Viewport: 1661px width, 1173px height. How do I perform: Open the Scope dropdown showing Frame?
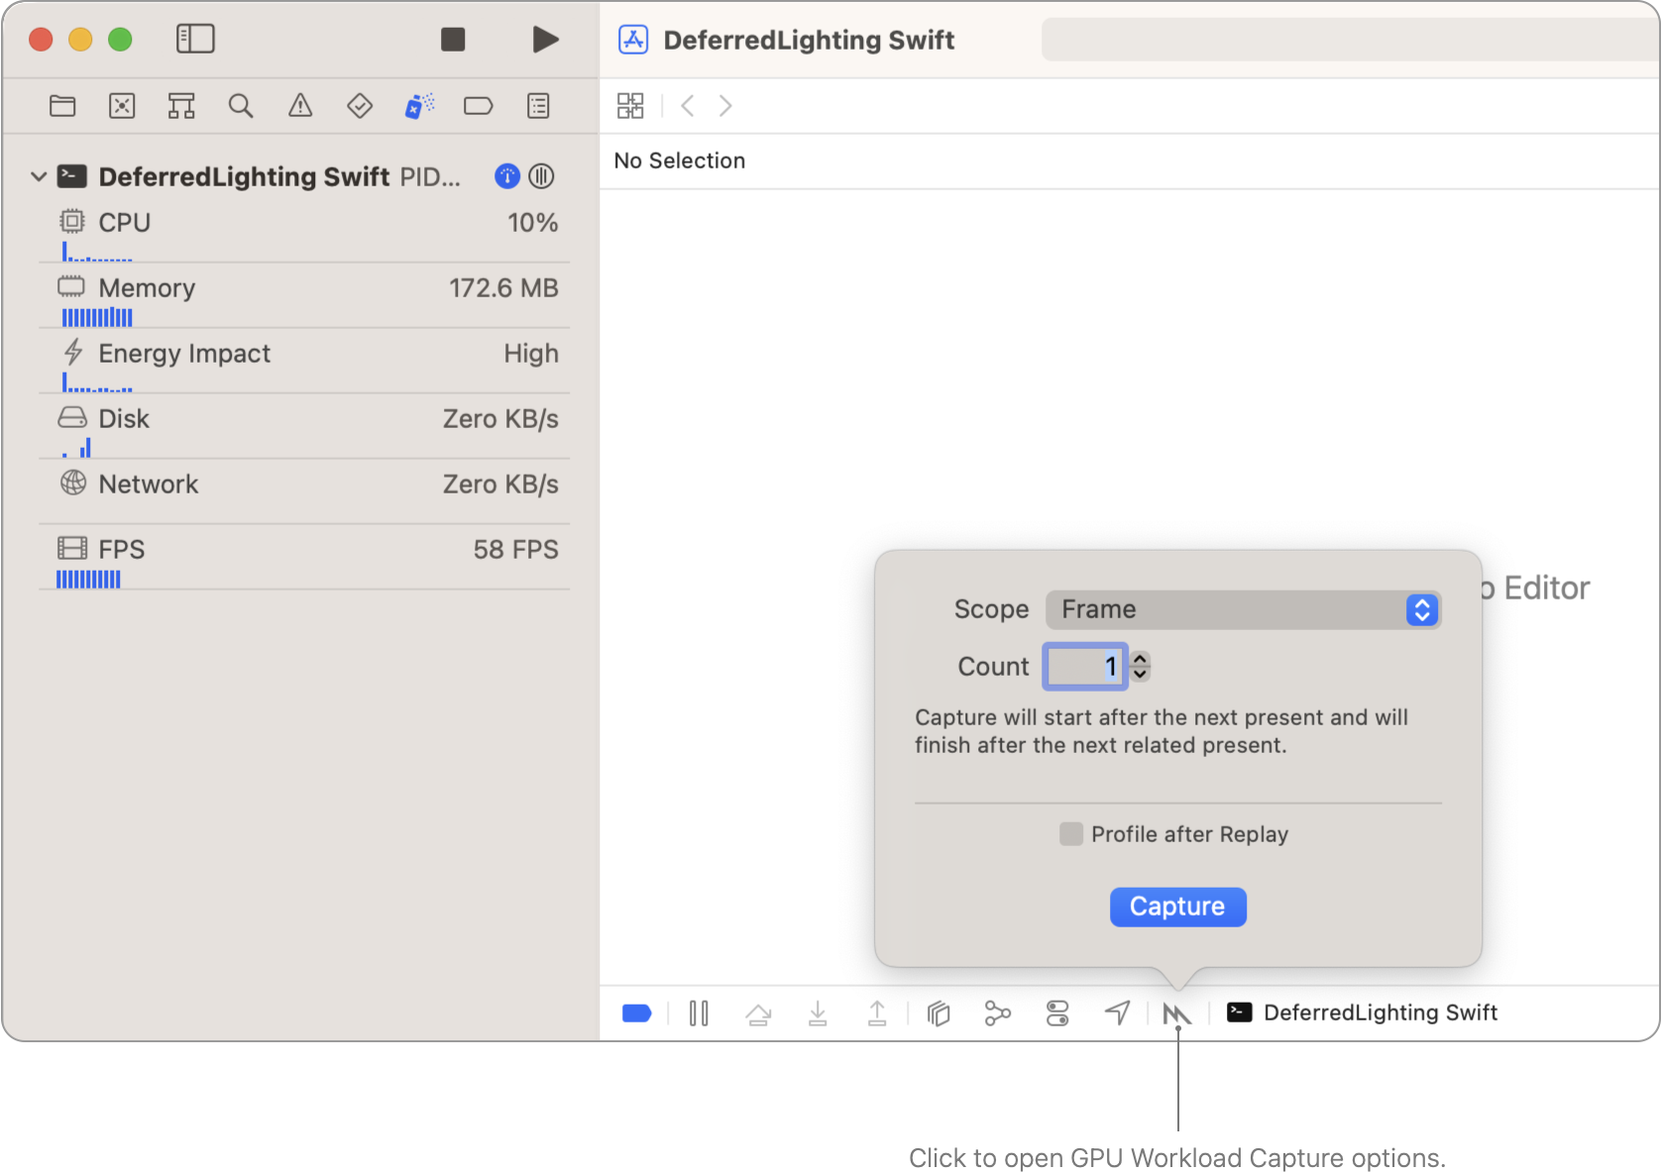[1243, 609]
